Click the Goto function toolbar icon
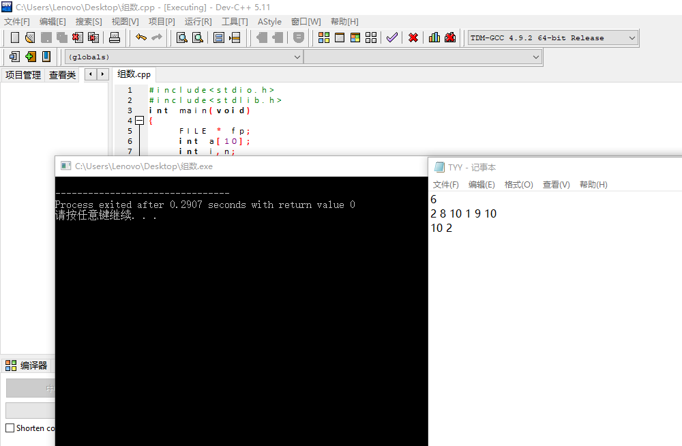 pyautogui.click(x=219, y=38)
